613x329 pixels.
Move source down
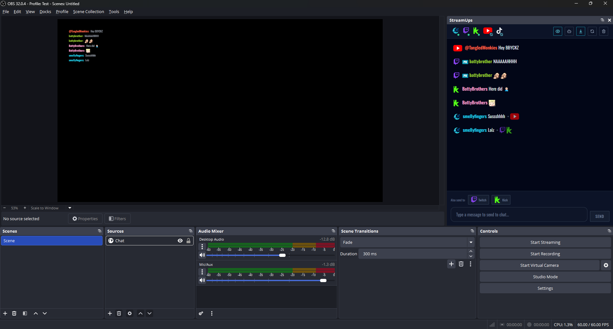pyautogui.click(x=149, y=313)
